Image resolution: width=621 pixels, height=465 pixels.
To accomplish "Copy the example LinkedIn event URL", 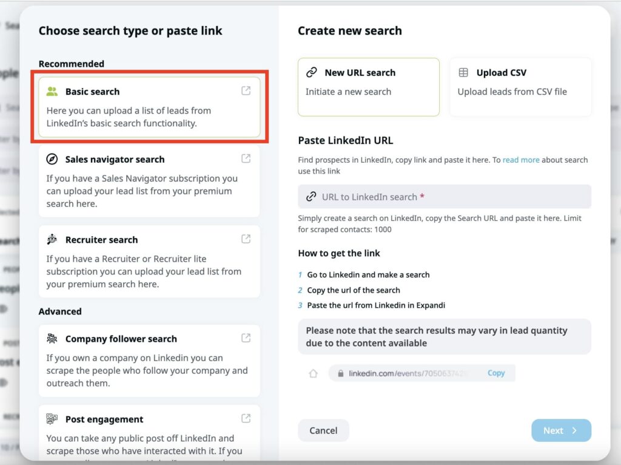I will pos(496,373).
